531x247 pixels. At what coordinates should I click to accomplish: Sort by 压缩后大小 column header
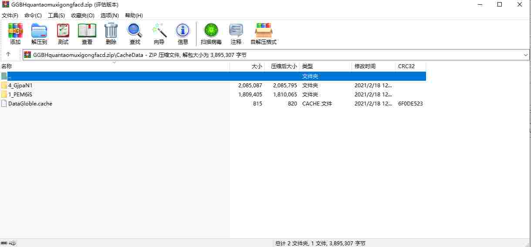(x=282, y=66)
